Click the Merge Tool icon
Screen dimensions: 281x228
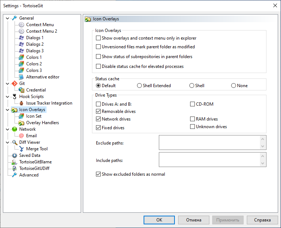pos(21,149)
